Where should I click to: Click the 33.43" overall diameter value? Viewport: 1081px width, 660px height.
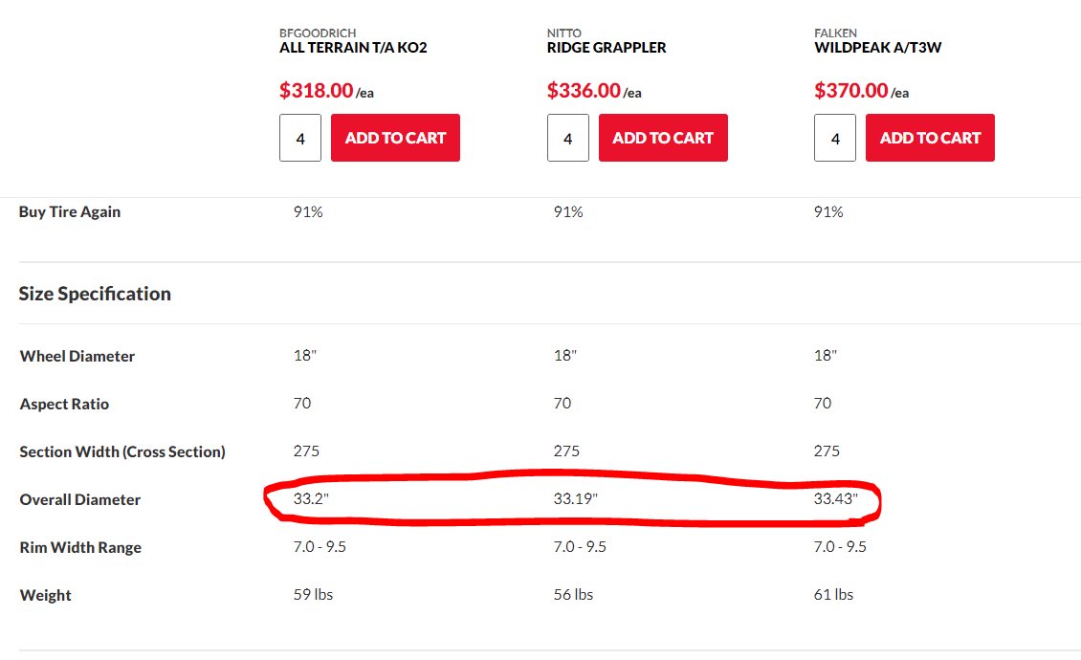(x=835, y=498)
